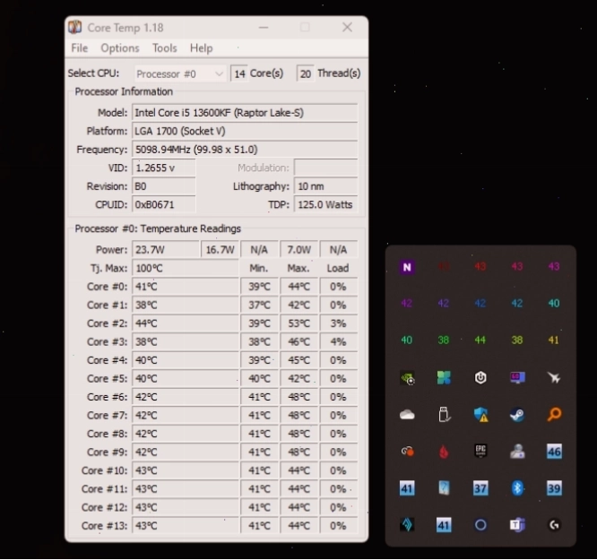This screenshot has height=560, width=597.
Task: Open the Steam tray icon
Action: [x=517, y=414]
